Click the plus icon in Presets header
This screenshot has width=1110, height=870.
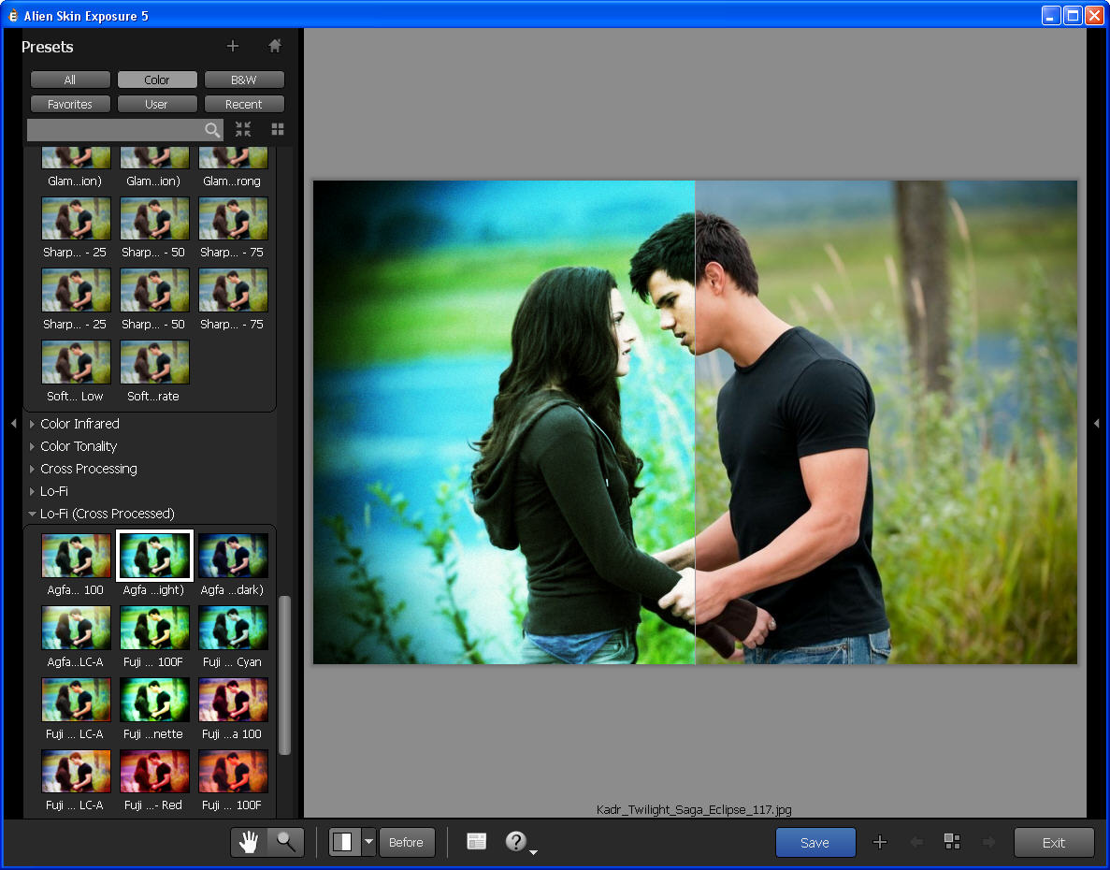232,46
